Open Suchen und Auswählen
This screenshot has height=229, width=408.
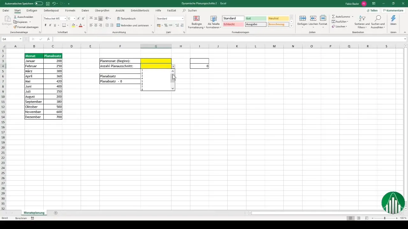tap(378, 22)
